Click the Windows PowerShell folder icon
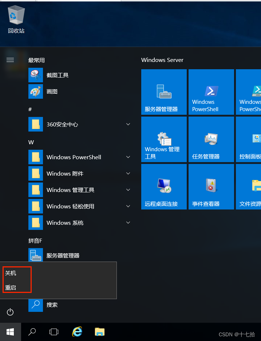Viewport: 261px width, 341px height. pyautogui.click(x=36, y=157)
